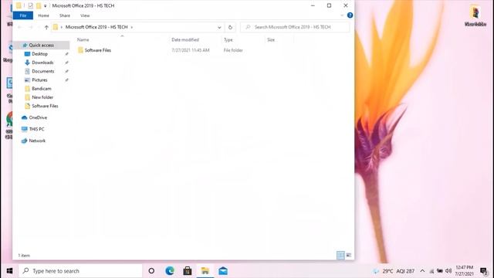This screenshot has width=494, height=278.
Task: Open Pictures in the navigation pane
Action: pyautogui.click(x=39, y=80)
